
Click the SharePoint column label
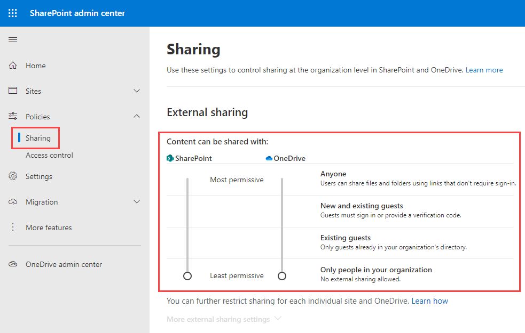point(193,158)
